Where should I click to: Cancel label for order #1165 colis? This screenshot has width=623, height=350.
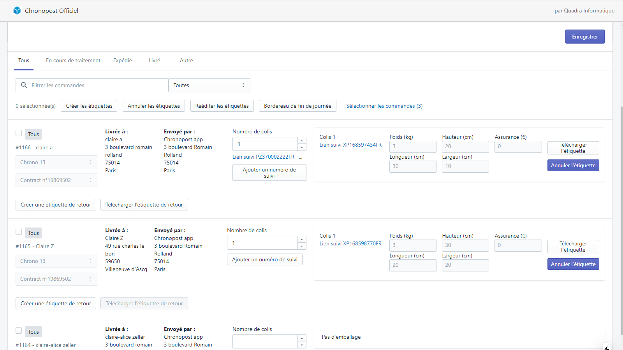click(x=573, y=264)
